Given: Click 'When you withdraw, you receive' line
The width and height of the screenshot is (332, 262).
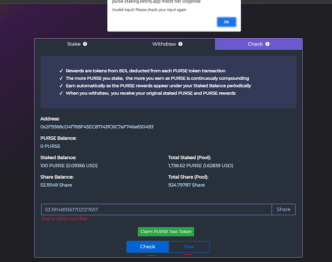Looking at the screenshot, I should coord(150,93).
